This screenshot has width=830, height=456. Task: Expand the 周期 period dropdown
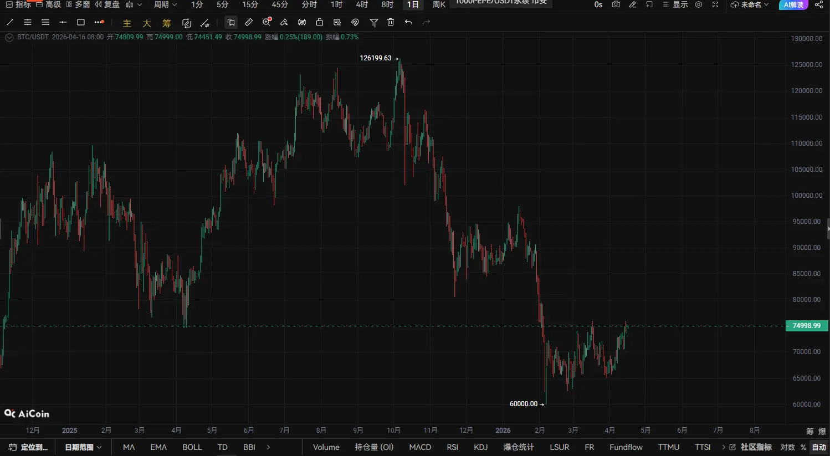(x=165, y=4)
